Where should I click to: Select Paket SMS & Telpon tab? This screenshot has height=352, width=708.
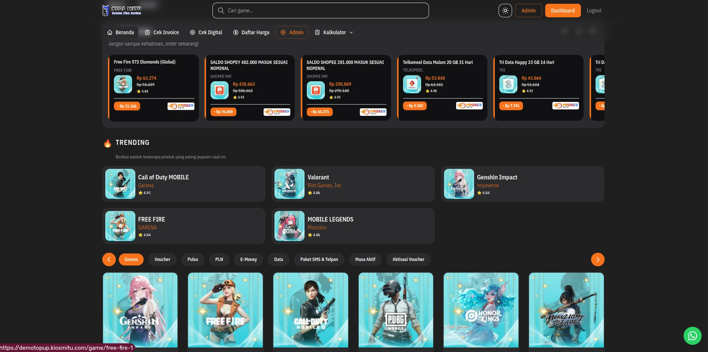[319, 259]
